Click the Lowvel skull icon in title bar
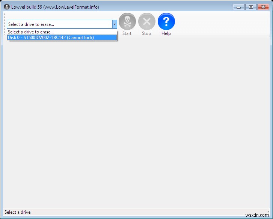 [x=7, y=7]
